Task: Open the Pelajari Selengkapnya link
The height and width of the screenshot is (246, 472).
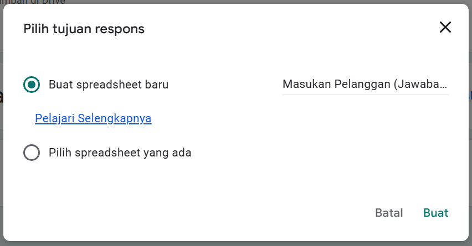Action: point(93,118)
